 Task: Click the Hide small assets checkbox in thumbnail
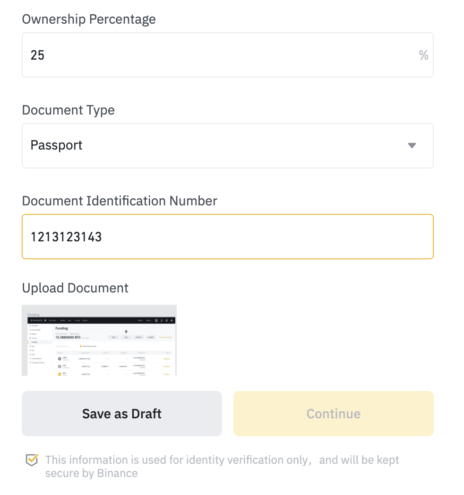coord(81,346)
